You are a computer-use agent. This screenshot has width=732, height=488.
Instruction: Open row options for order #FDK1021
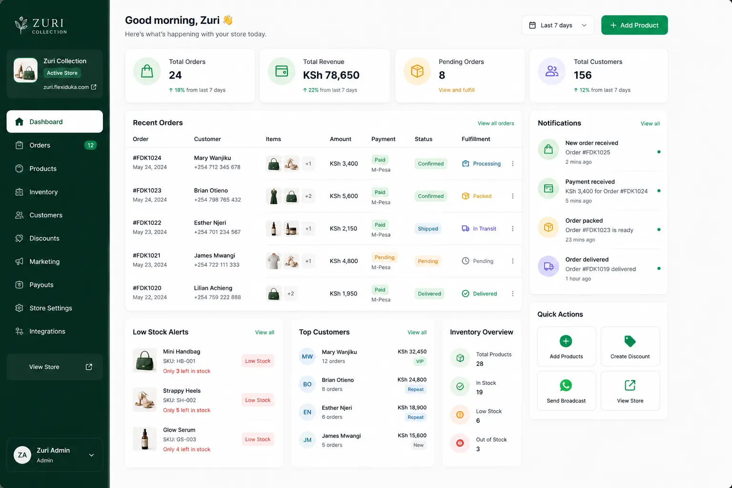tap(513, 261)
